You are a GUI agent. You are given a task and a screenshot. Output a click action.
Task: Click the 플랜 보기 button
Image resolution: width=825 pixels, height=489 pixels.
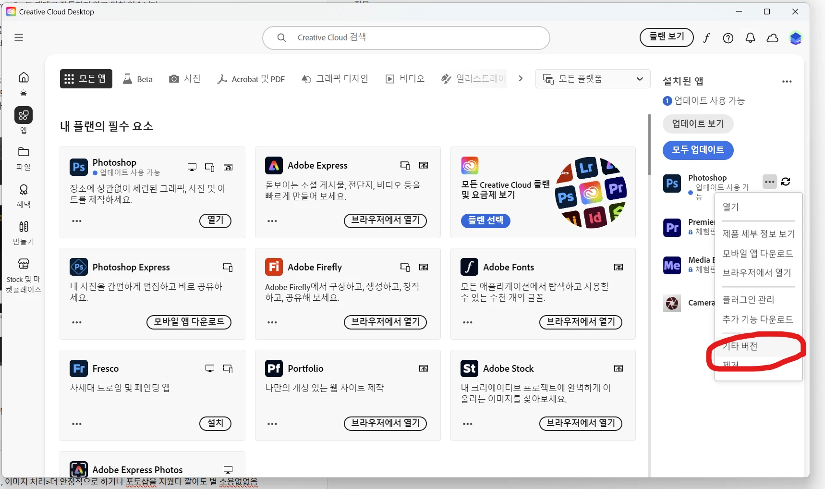click(x=667, y=37)
